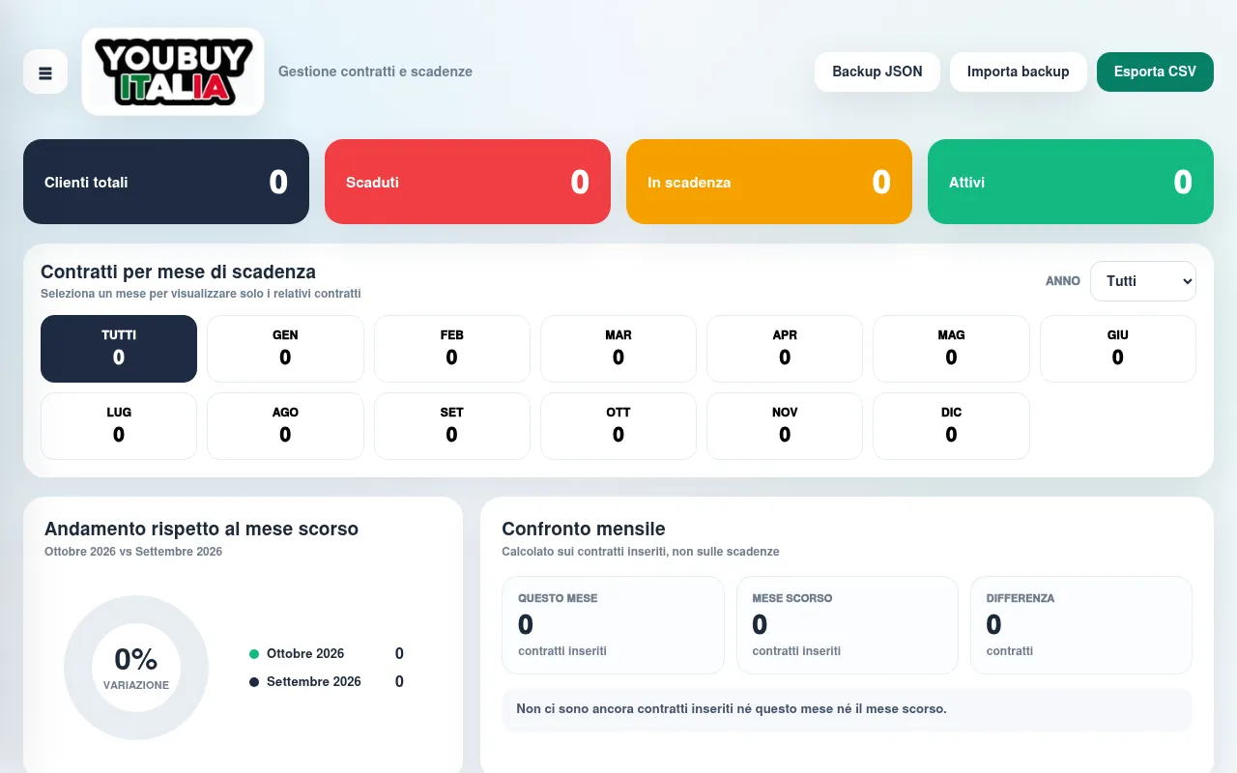The width and height of the screenshot is (1237, 773).
Task: Open the hamburger menu
Action: coord(45,72)
